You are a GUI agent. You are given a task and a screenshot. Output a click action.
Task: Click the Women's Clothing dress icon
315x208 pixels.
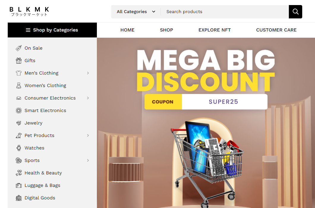point(19,86)
